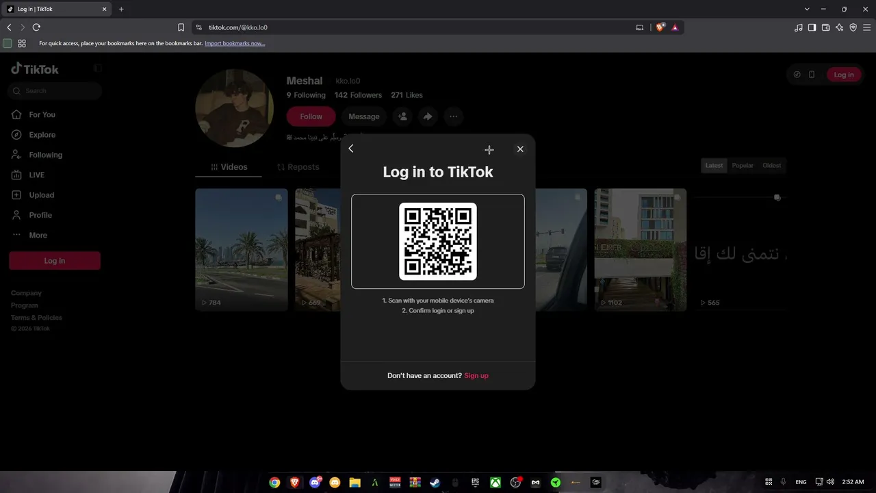This screenshot has width=876, height=493.
Task: Open the building video with 1102 views
Action: pos(641,250)
